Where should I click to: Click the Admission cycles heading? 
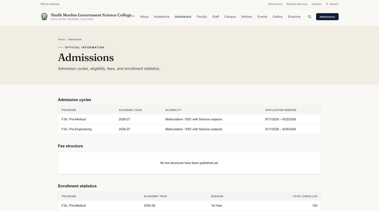(x=75, y=100)
